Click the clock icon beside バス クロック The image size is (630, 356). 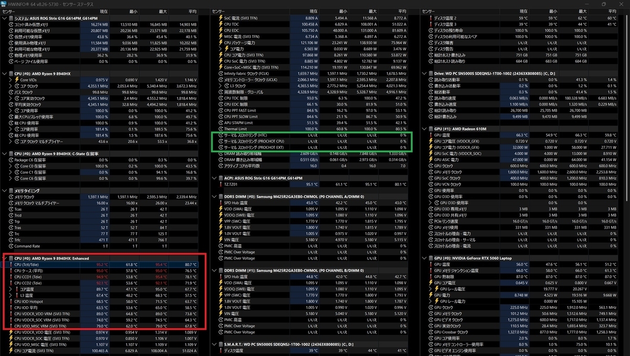[x=11, y=91]
